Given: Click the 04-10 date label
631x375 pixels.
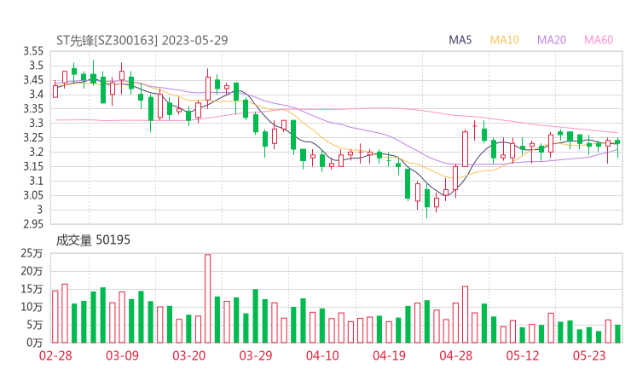Looking at the screenshot, I should click(x=322, y=355).
